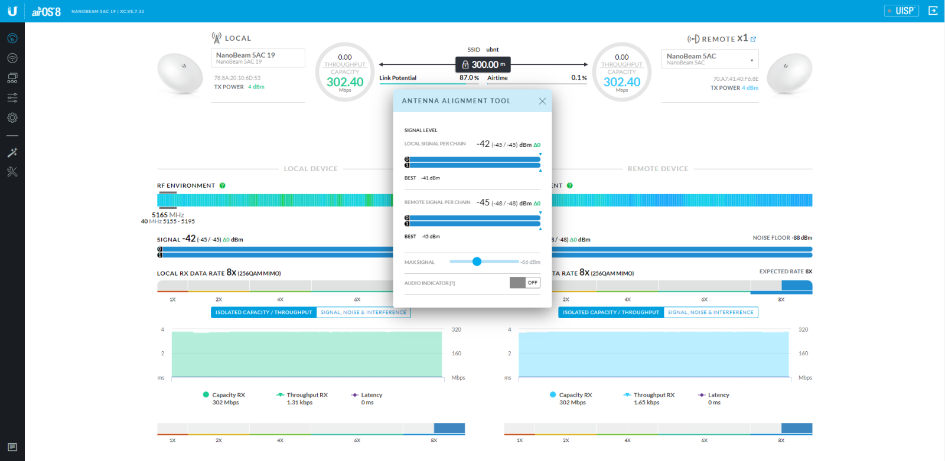The width and height of the screenshot is (945, 461).
Task: Click the lock icon by 300.00 m
Action: pyautogui.click(x=465, y=64)
